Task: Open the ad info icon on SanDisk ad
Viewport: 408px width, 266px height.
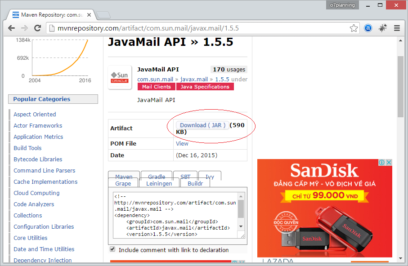Action: tap(382, 163)
